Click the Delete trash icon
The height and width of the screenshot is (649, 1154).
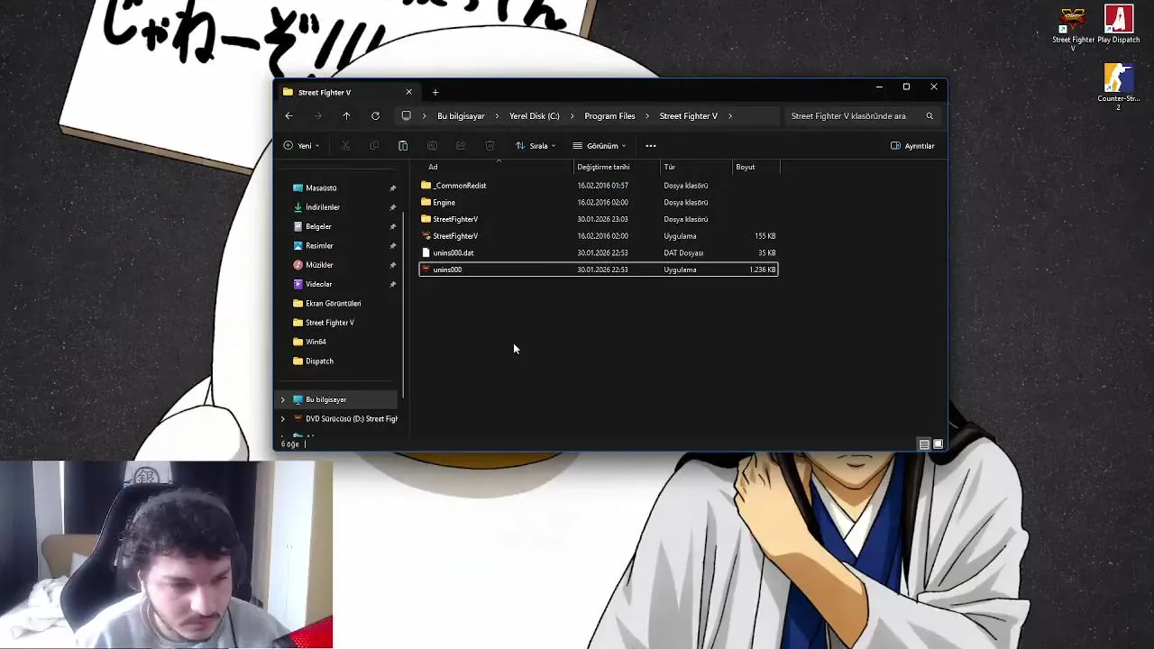tap(490, 146)
